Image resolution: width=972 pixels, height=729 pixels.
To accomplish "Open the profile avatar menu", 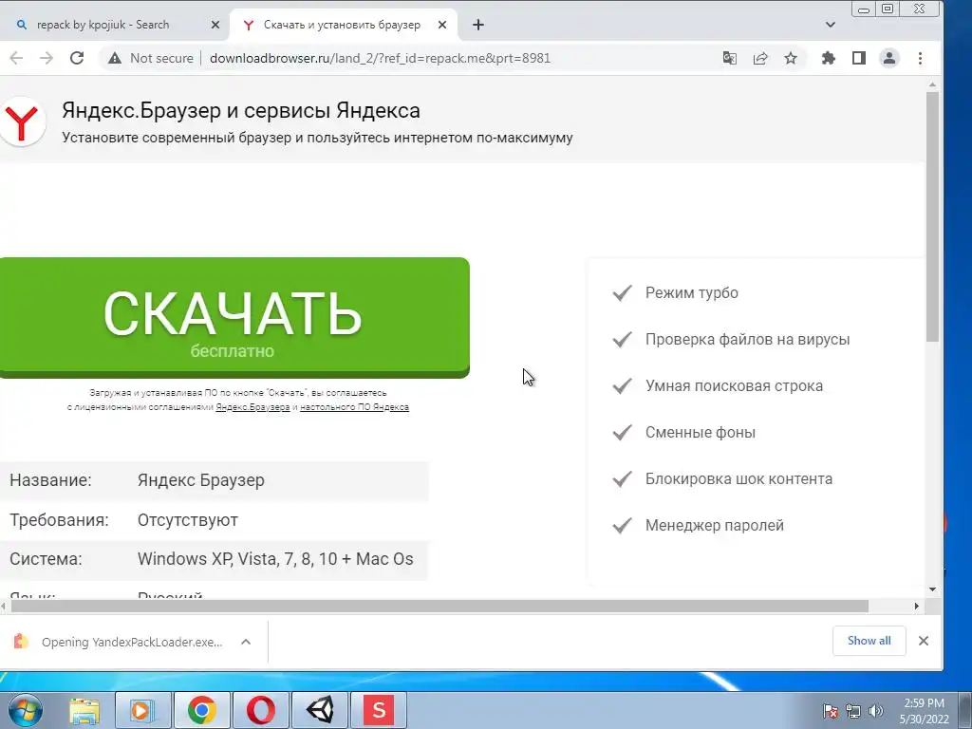I will tap(888, 58).
